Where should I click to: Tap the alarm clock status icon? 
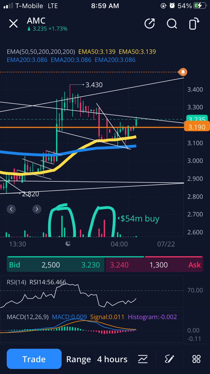pyautogui.click(x=172, y=6)
